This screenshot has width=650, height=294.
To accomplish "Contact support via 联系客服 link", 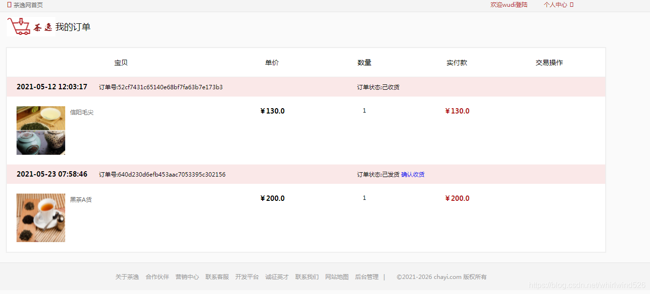I will pyautogui.click(x=217, y=277).
